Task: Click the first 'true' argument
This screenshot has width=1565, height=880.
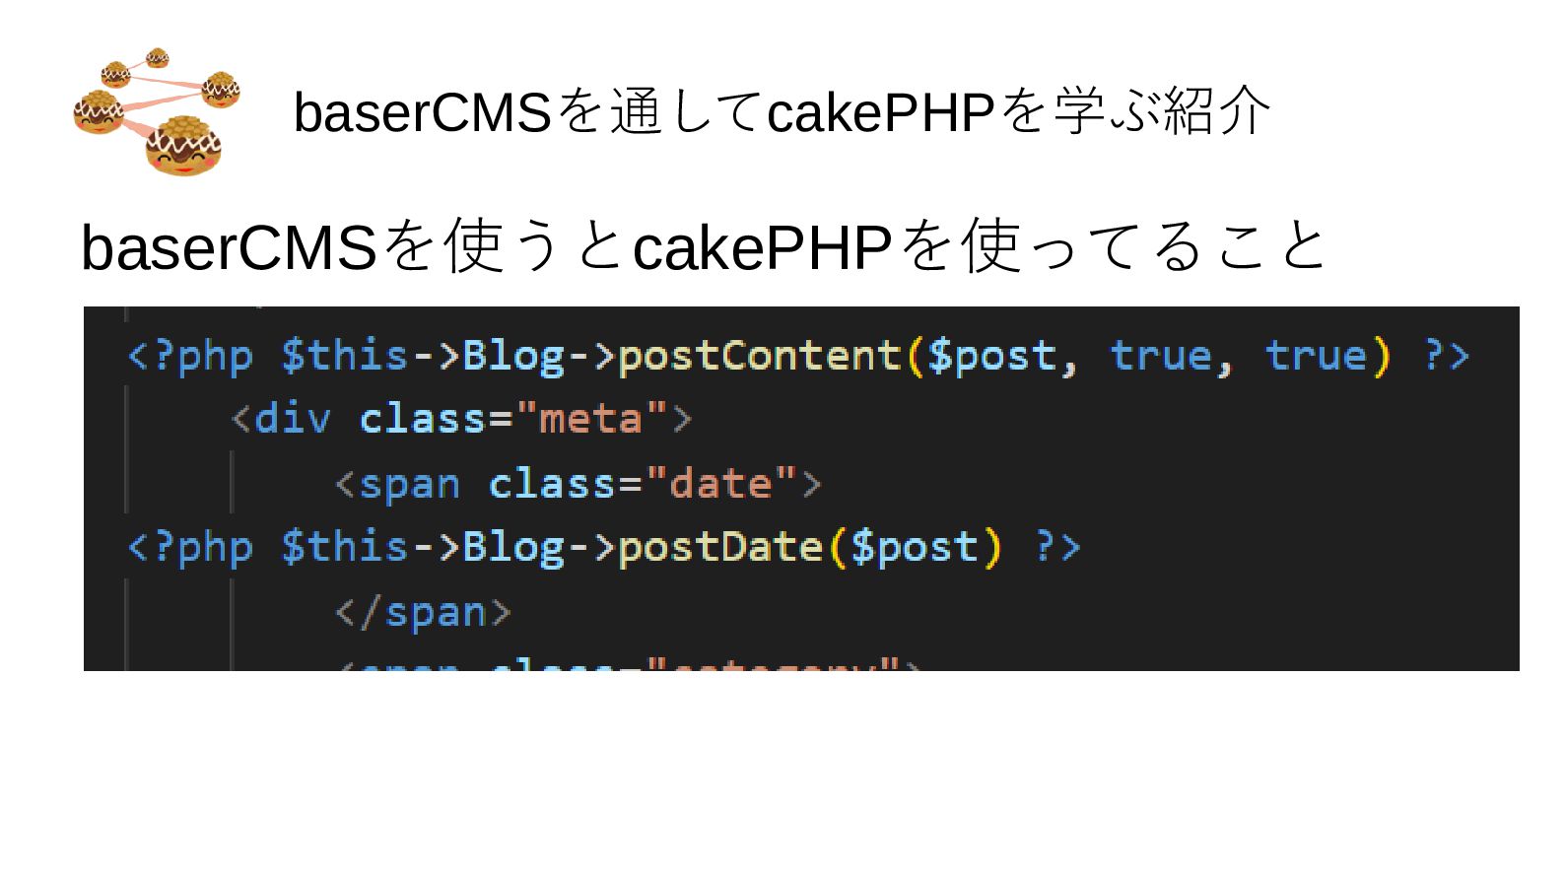Action: (1161, 356)
